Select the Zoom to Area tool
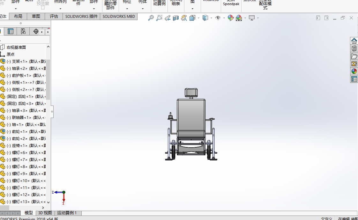Viewport: 358px width, 220px height. [x=159, y=18]
